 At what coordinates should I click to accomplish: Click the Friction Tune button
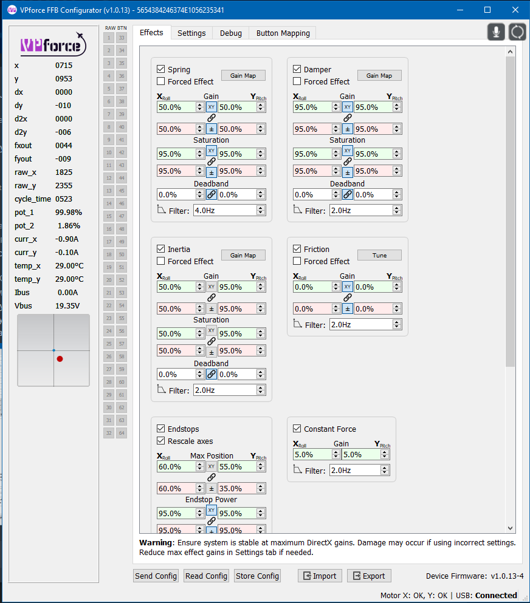click(379, 256)
